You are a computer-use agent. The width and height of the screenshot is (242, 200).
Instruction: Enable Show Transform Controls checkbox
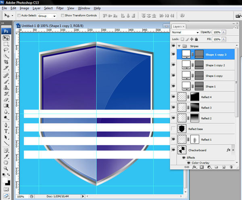(x=63, y=15)
